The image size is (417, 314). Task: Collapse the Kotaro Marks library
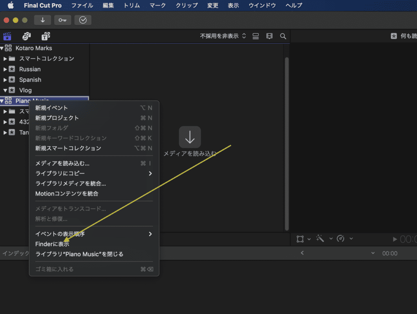pyautogui.click(x=2, y=48)
